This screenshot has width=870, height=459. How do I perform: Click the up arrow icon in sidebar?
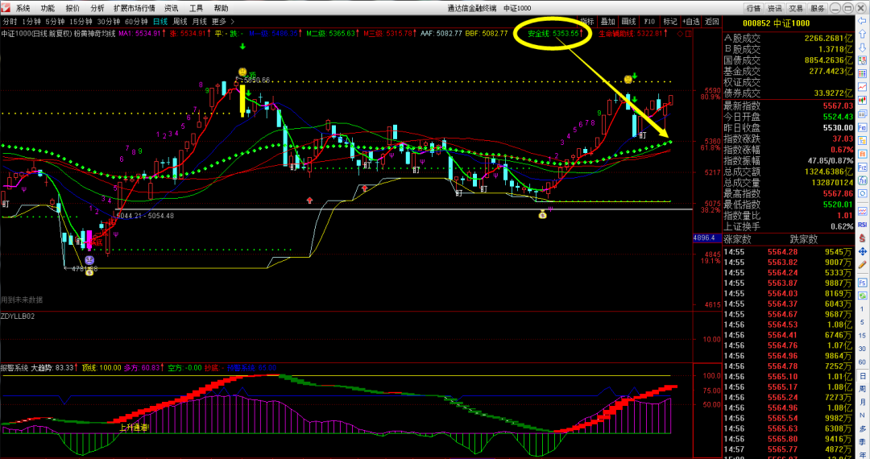(x=863, y=34)
